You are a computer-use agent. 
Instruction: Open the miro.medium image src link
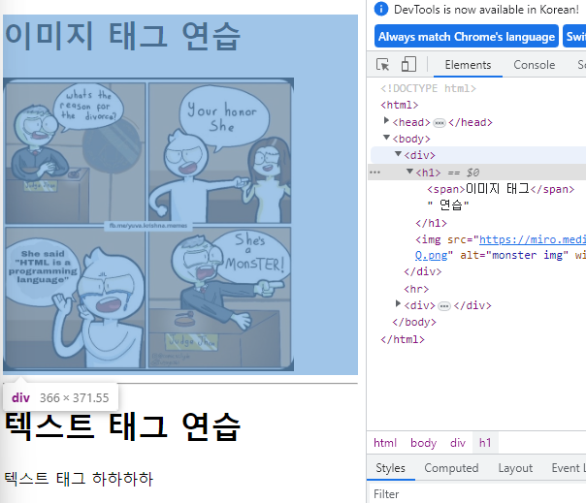(533, 239)
